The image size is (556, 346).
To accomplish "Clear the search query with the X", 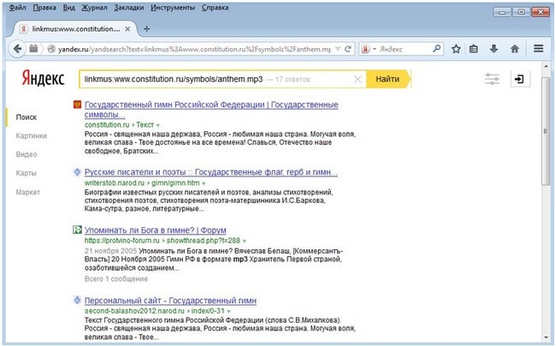I will (x=358, y=79).
